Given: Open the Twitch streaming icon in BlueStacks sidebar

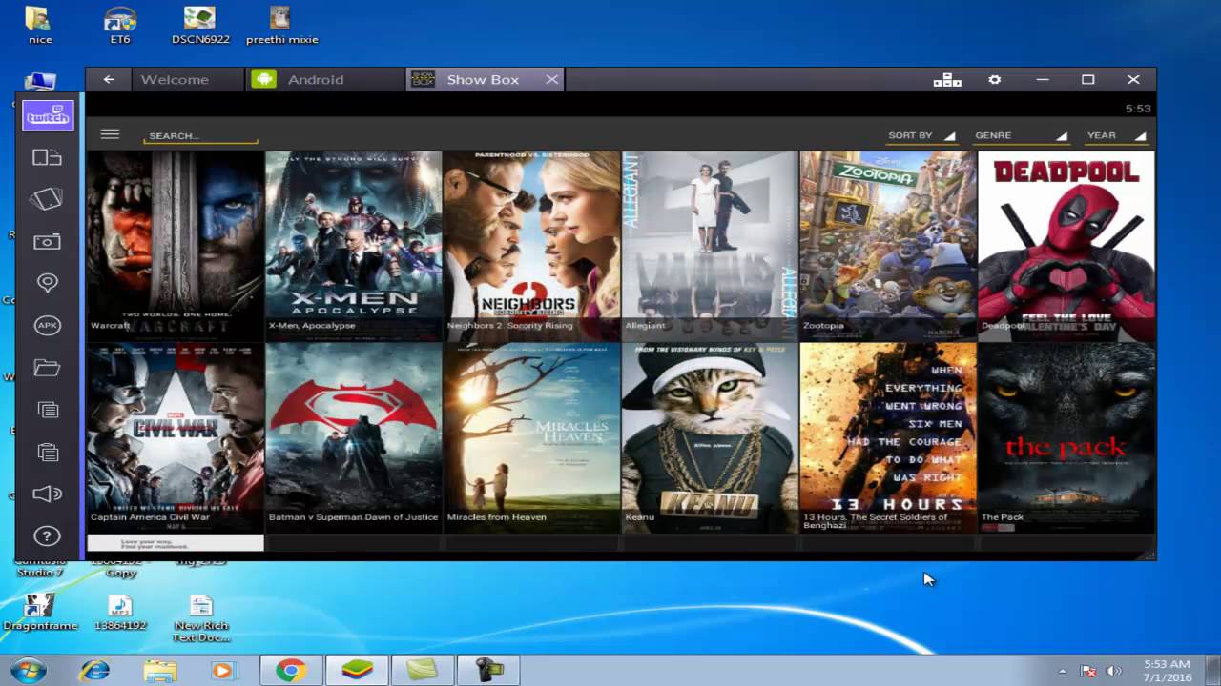Looking at the screenshot, I should [x=48, y=116].
